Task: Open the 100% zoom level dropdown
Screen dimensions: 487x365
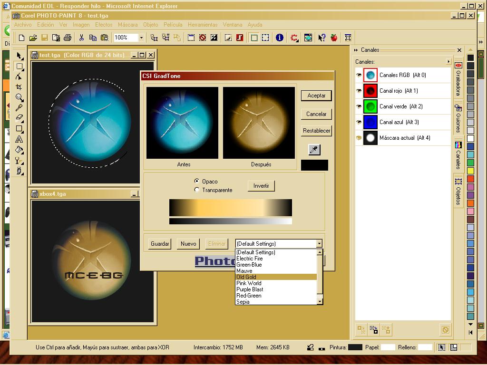Action: pos(141,38)
